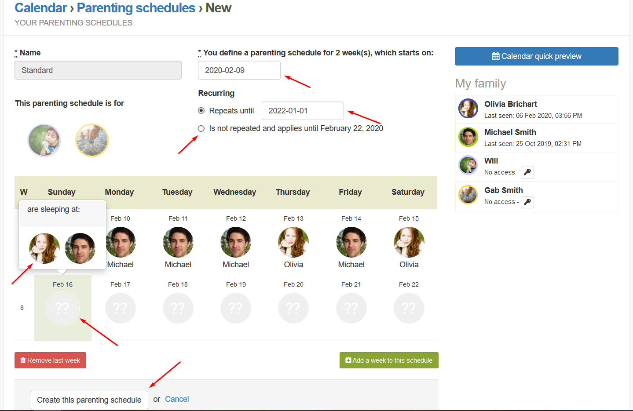
Task: Select the 'Repeats until' radio option
Action: tap(201, 111)
